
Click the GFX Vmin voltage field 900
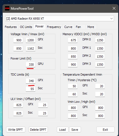pyautogui.click(x=18, y=40)
